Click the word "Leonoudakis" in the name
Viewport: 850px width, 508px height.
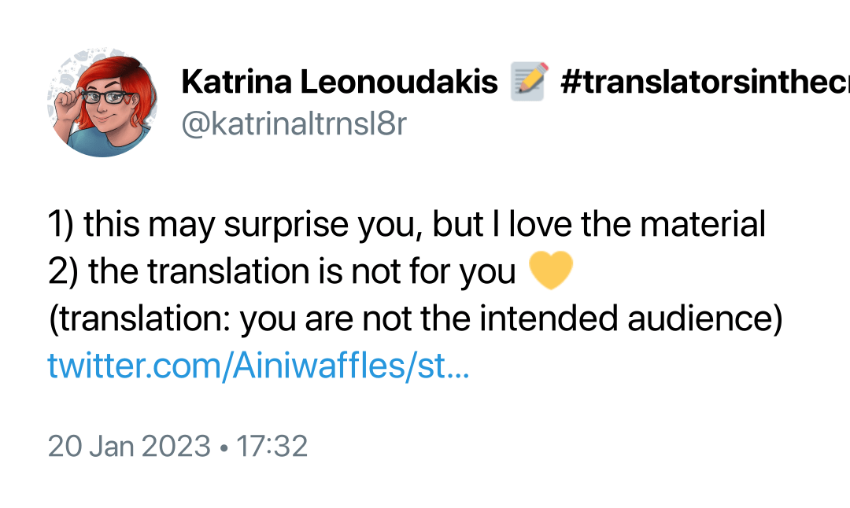click(x=398, y=82)
